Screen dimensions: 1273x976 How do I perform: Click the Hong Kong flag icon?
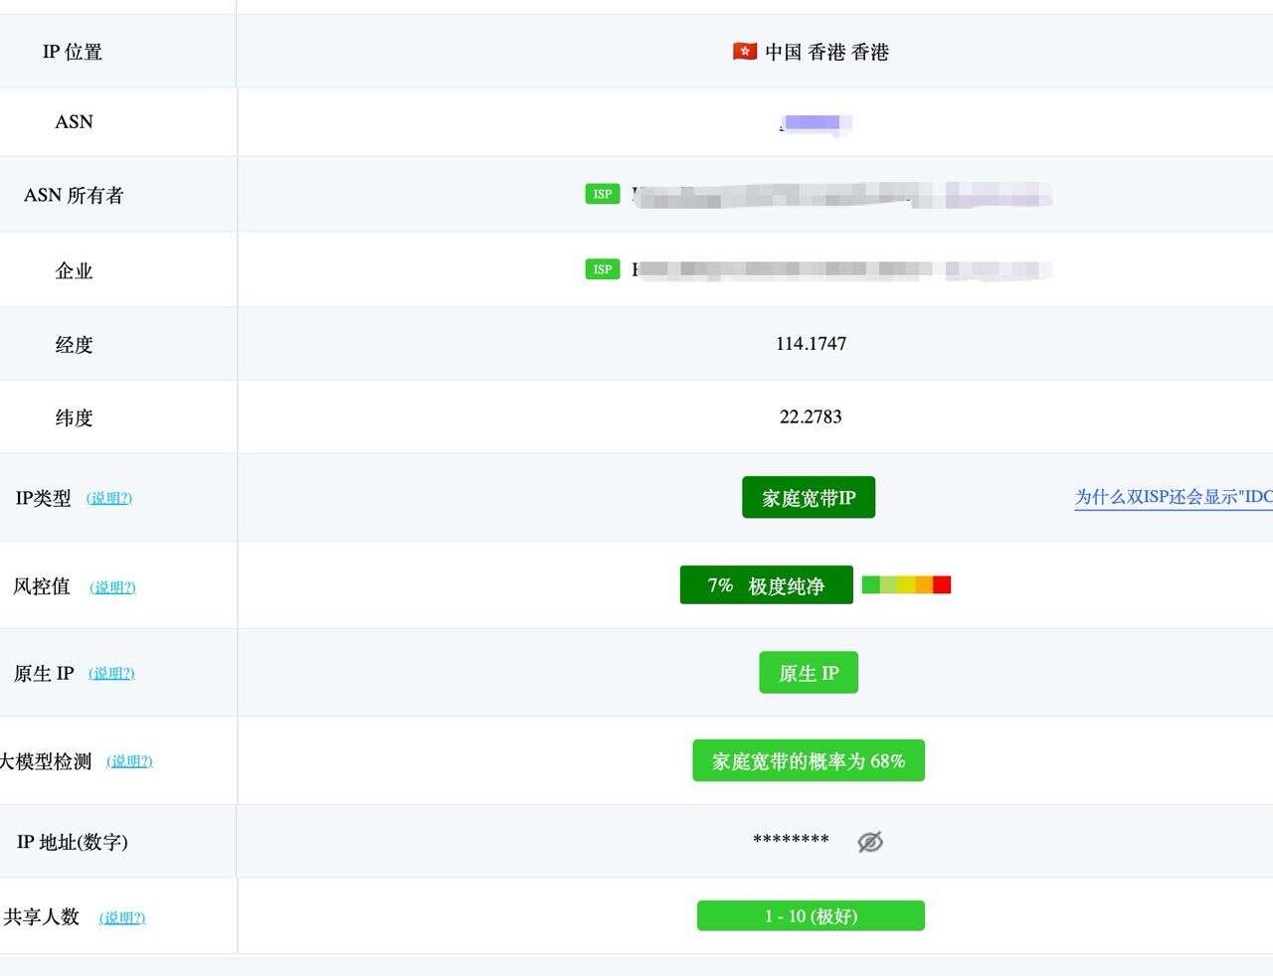pyautogui.click(x=744, y=52)
